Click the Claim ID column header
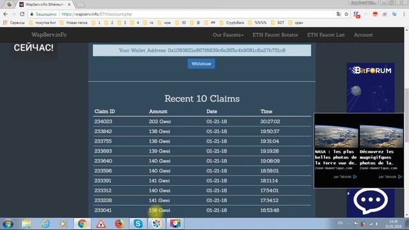409x230 pixels. coord(105,111)
